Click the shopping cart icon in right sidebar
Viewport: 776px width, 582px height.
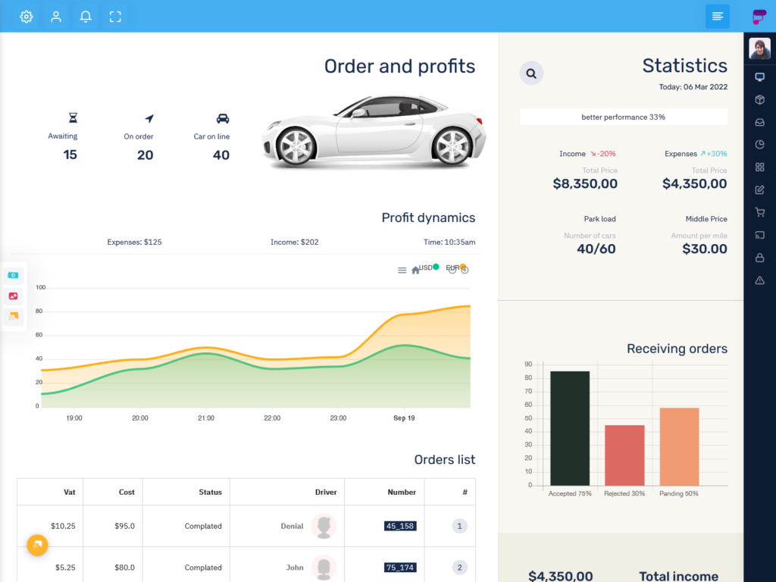click(x=759, y=213)
